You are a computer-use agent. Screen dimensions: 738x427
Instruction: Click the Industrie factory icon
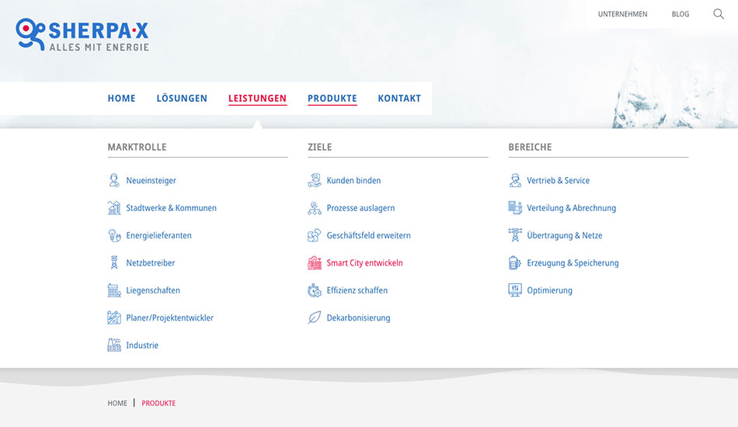pyautogui.click(x=114, y=345)
